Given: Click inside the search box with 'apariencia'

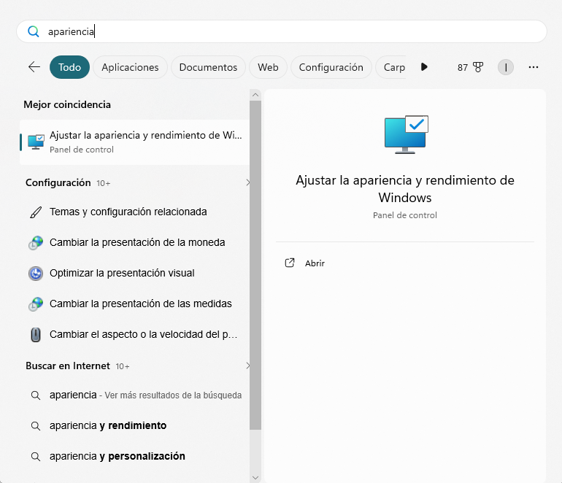Looking at the screenshot, I should pyautogui.click(x=281, y=31).
